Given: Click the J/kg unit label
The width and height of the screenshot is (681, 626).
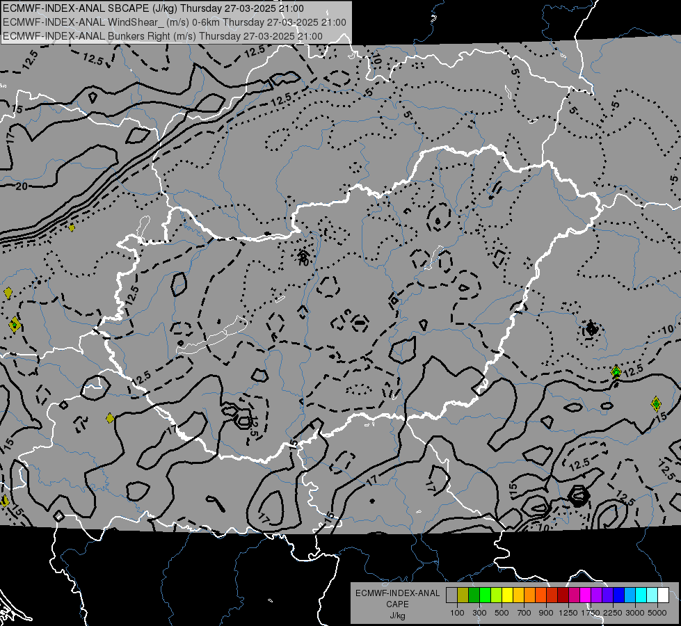Looking at the screenshot, I should [x=397, y=616].
